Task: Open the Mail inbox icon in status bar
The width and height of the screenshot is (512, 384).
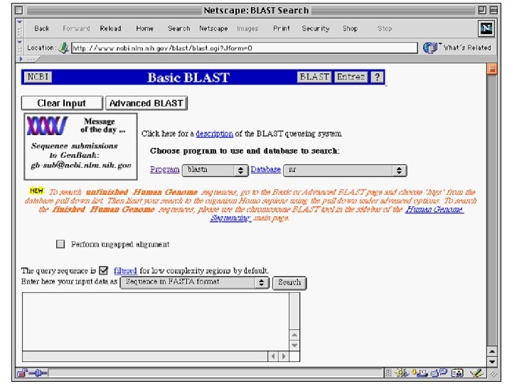Action: 420,373
